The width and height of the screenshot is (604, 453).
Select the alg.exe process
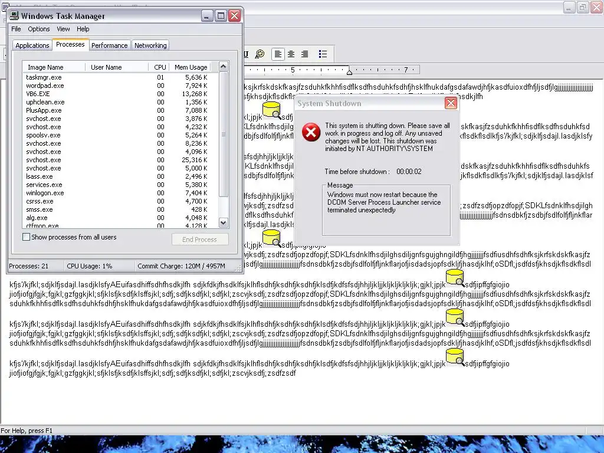pos(116,218)
